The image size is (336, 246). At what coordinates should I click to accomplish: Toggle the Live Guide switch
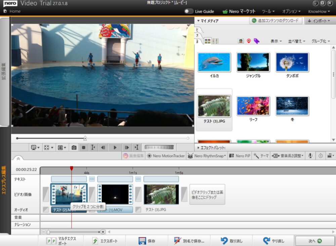point(189,11)
